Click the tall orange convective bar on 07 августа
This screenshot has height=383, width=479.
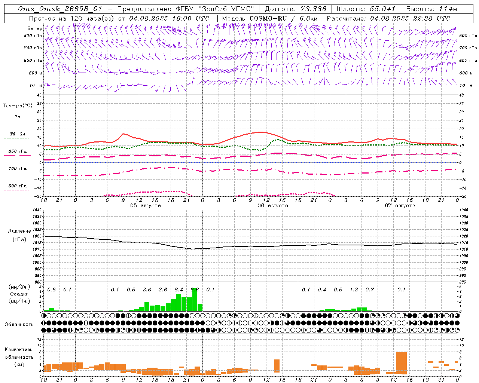tap(401, 363)
